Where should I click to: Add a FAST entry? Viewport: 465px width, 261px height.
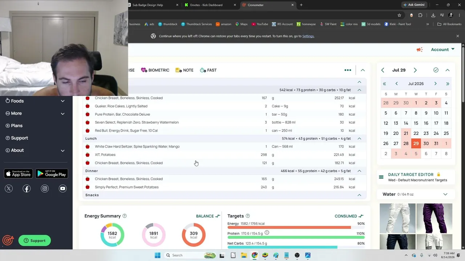pos(208,70)
